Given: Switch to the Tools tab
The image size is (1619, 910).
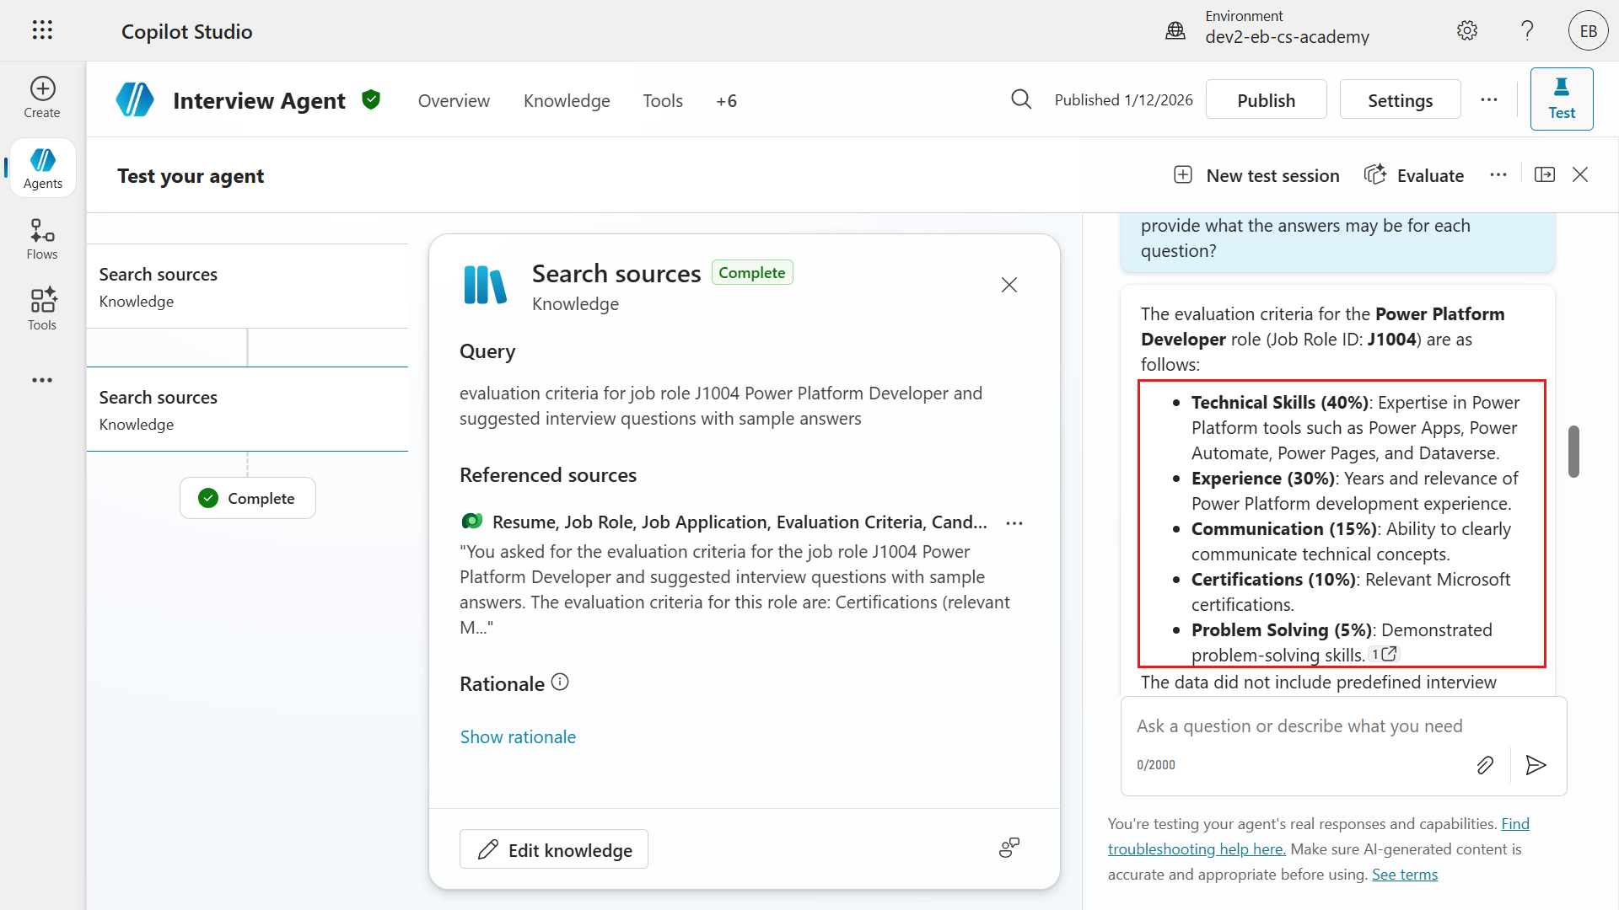Looking at the screenshot, I should (663, 100).
